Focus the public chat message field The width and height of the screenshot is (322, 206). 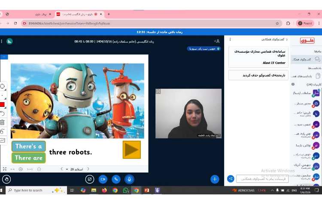point(262,179)
